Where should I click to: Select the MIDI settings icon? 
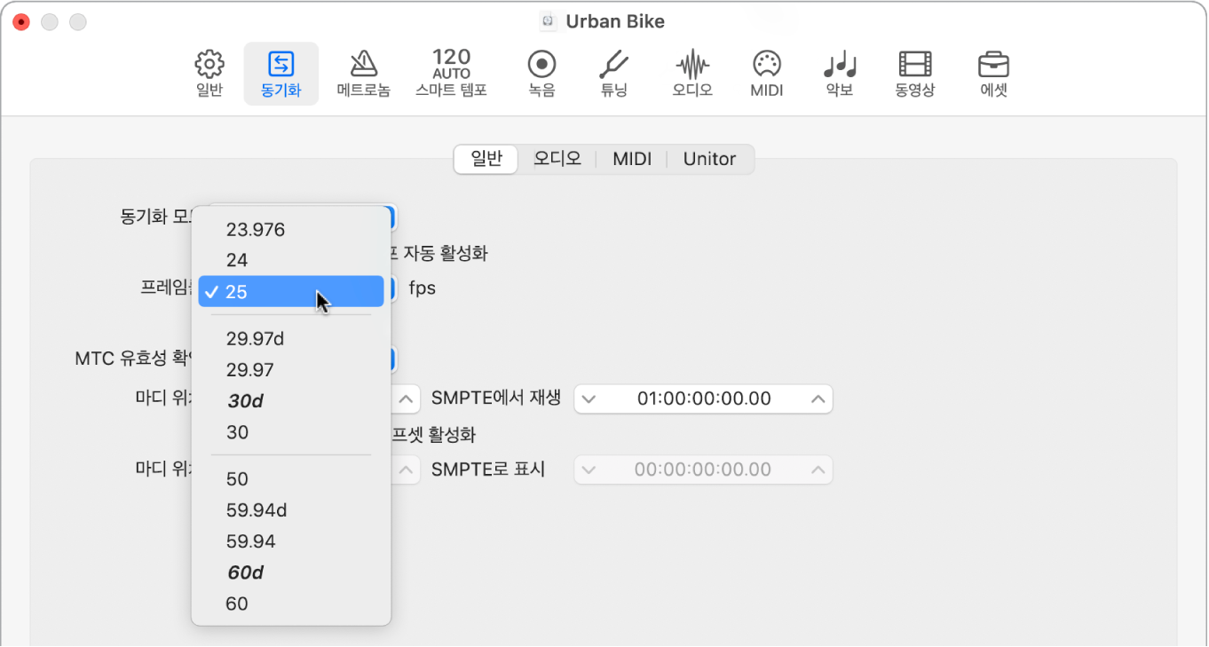click(x=765, y=73)
